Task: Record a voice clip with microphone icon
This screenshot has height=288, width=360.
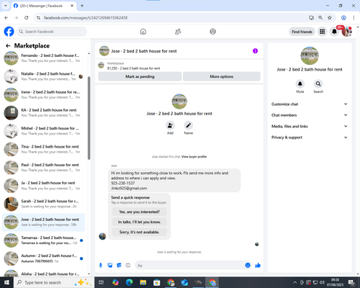Action: click(101, 265)
